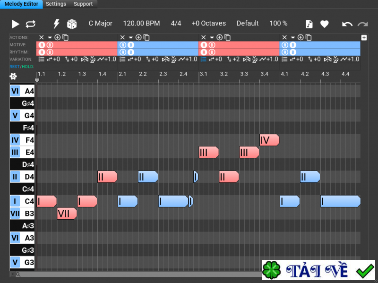Click the playhead marker at 1.1
This screenshot has width=378, height=283.
pyautogui.click(x=37, y=80)
